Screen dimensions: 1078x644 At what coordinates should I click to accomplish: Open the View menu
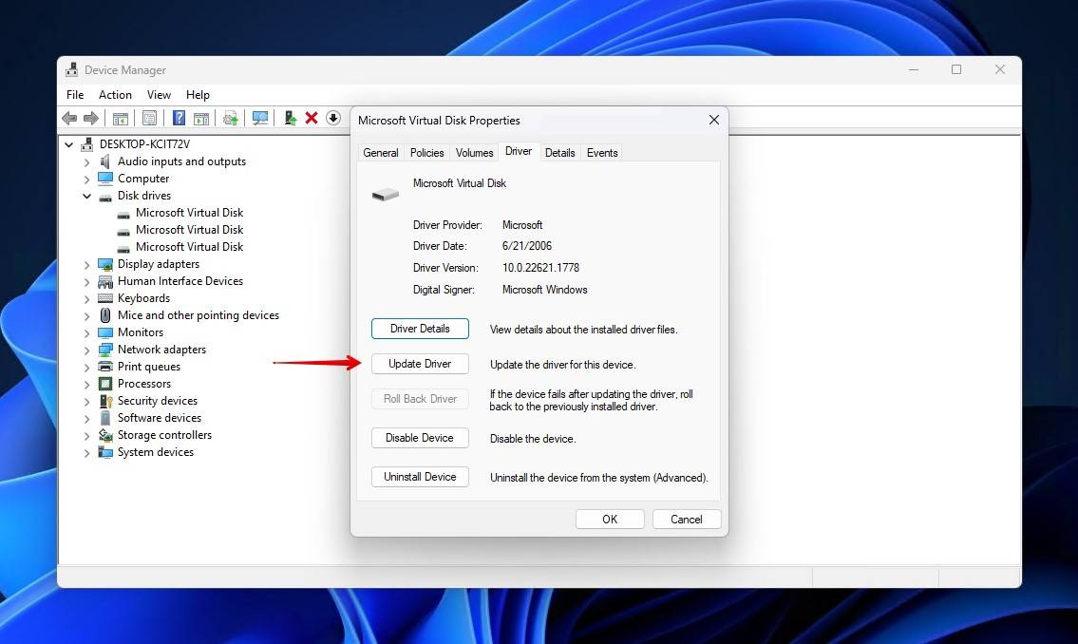pyautogui.click(x=159, y=95)
